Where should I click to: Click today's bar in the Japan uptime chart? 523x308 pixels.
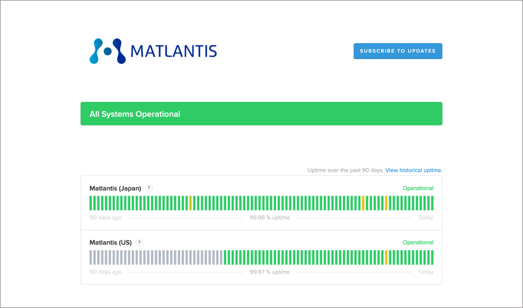pyautogui.click(x=432, y=203)
